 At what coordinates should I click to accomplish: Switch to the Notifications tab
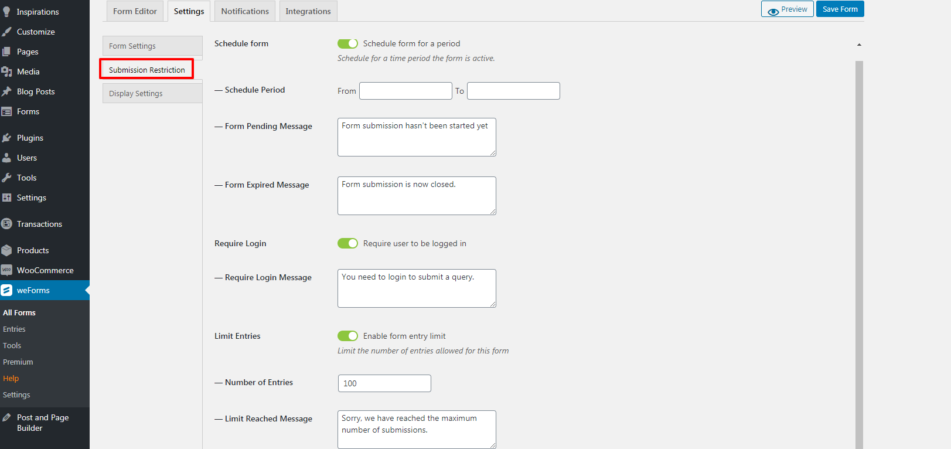pyautogui.click(x=245, y=11)
